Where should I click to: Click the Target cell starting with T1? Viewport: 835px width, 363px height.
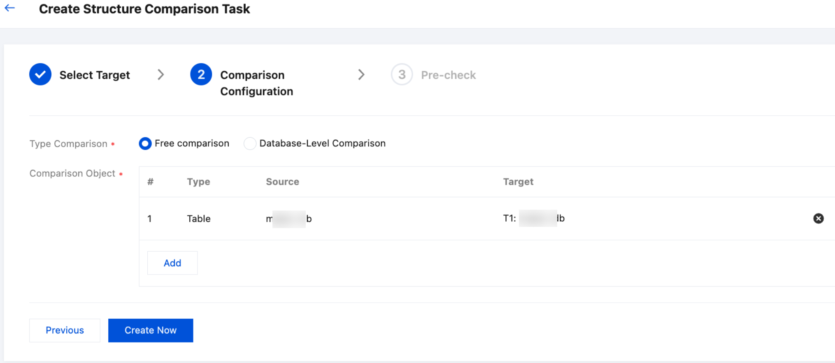pyautogui.click(x=534, y=218)
